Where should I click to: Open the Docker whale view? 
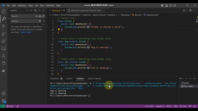pos(4,71)
